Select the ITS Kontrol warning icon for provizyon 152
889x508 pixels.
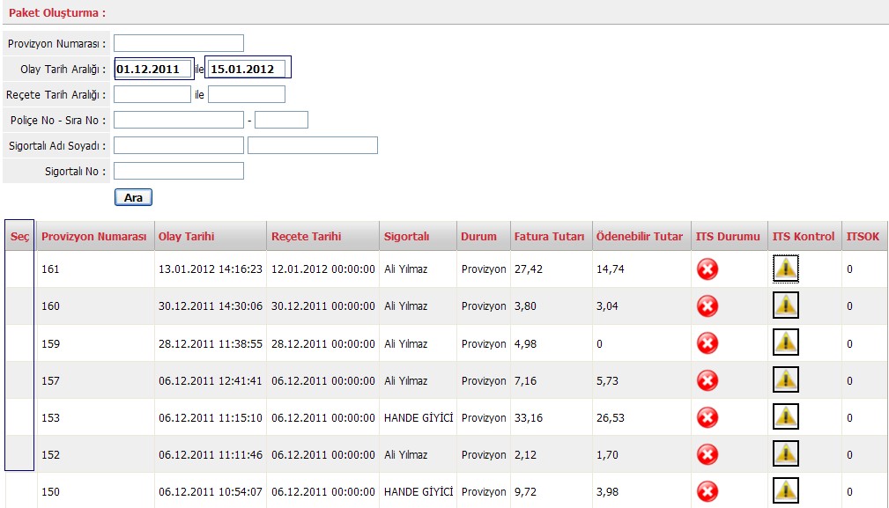tap(785, 453)
